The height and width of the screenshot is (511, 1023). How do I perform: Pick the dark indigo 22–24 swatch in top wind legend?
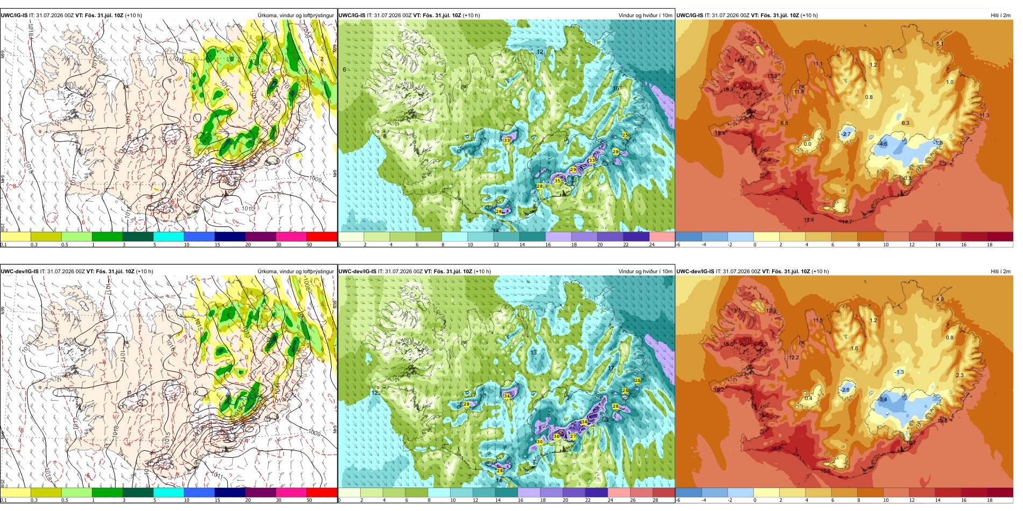(x=636, y=237)
